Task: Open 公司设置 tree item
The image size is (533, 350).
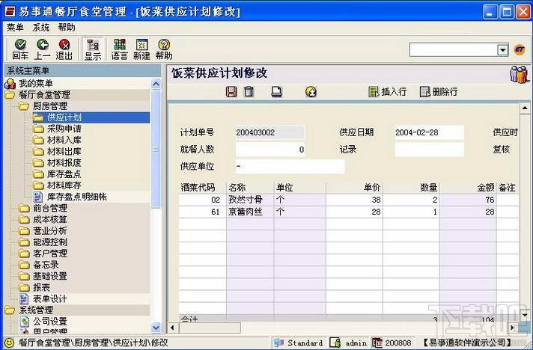Action: pyautogui.click(x=50, y=321)
